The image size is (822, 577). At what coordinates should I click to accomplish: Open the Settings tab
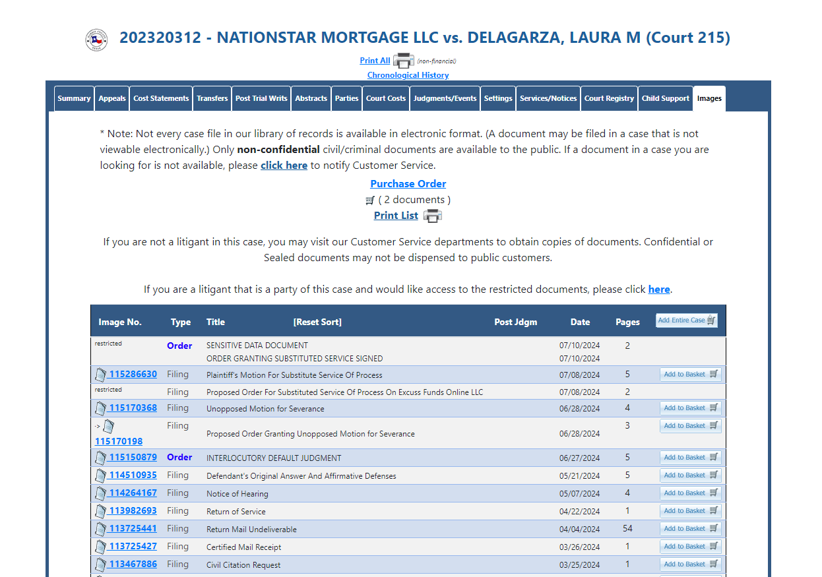click(x=498, y=98)
